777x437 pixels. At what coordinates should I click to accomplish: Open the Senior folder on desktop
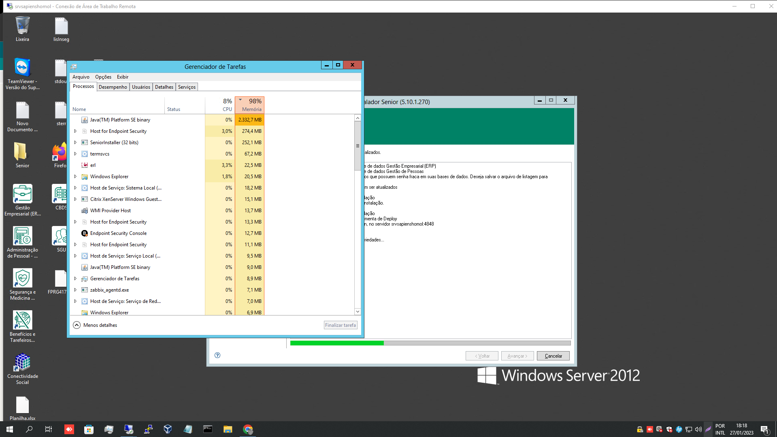(x=22, y=155)
